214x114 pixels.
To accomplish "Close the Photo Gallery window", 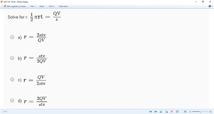I will (x=210, y=2).
